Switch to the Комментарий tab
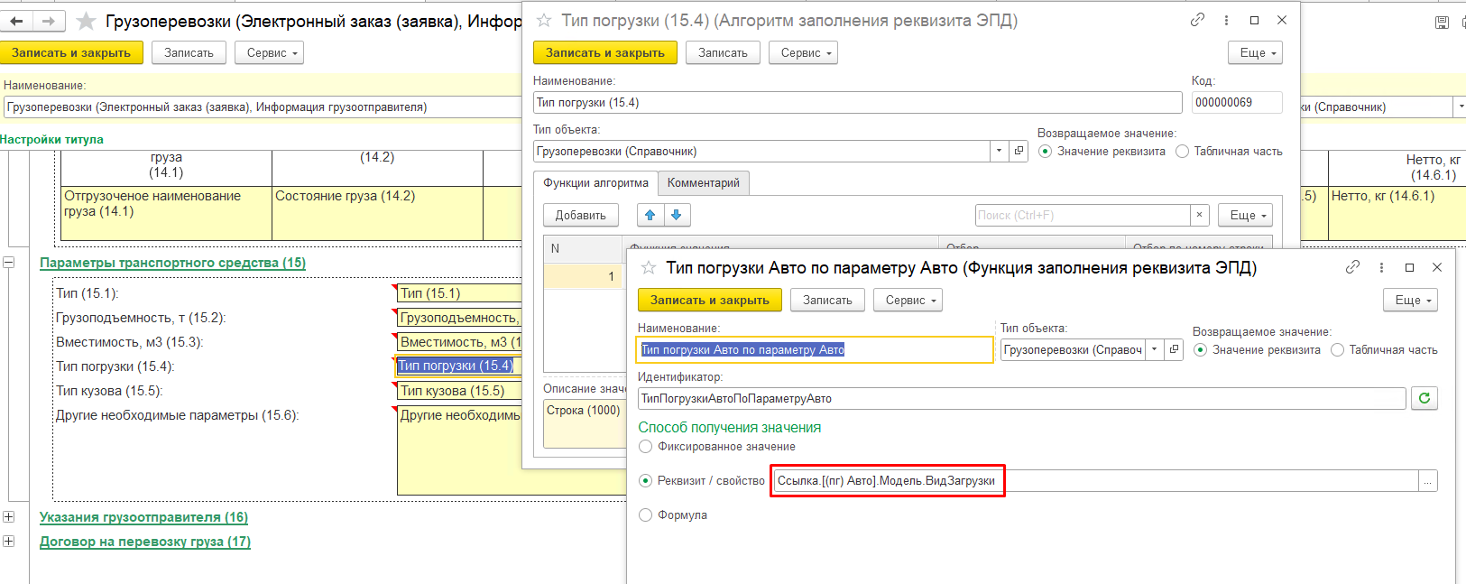 704,182
